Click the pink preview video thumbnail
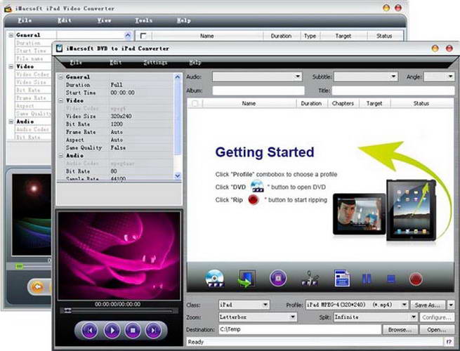The width and height of the screenshot is (460, 351). tap(119, 256)
